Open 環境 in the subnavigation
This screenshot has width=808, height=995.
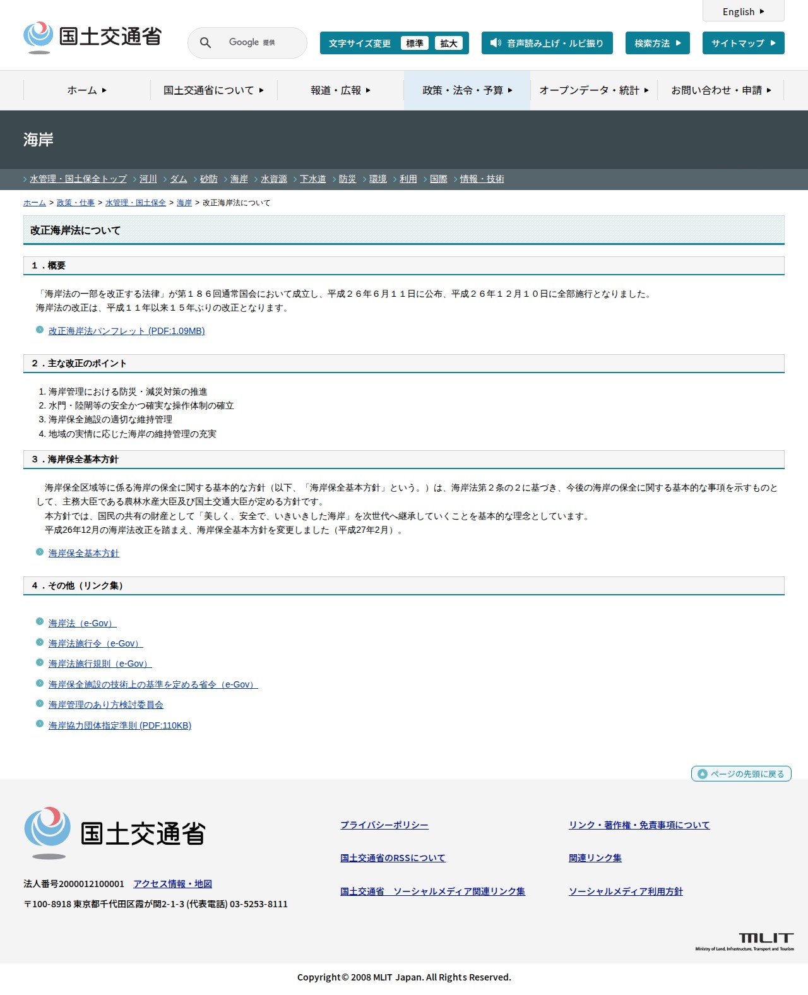[378, 179]
